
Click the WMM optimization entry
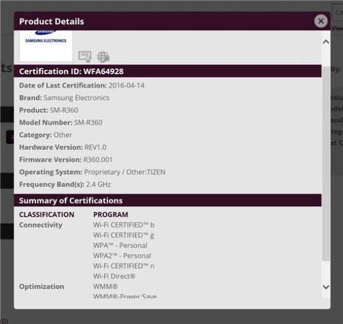coord(105,287)
